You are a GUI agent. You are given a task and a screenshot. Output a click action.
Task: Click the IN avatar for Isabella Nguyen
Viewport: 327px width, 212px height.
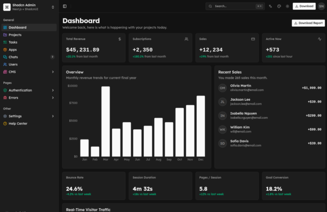[x=222, y=116]
